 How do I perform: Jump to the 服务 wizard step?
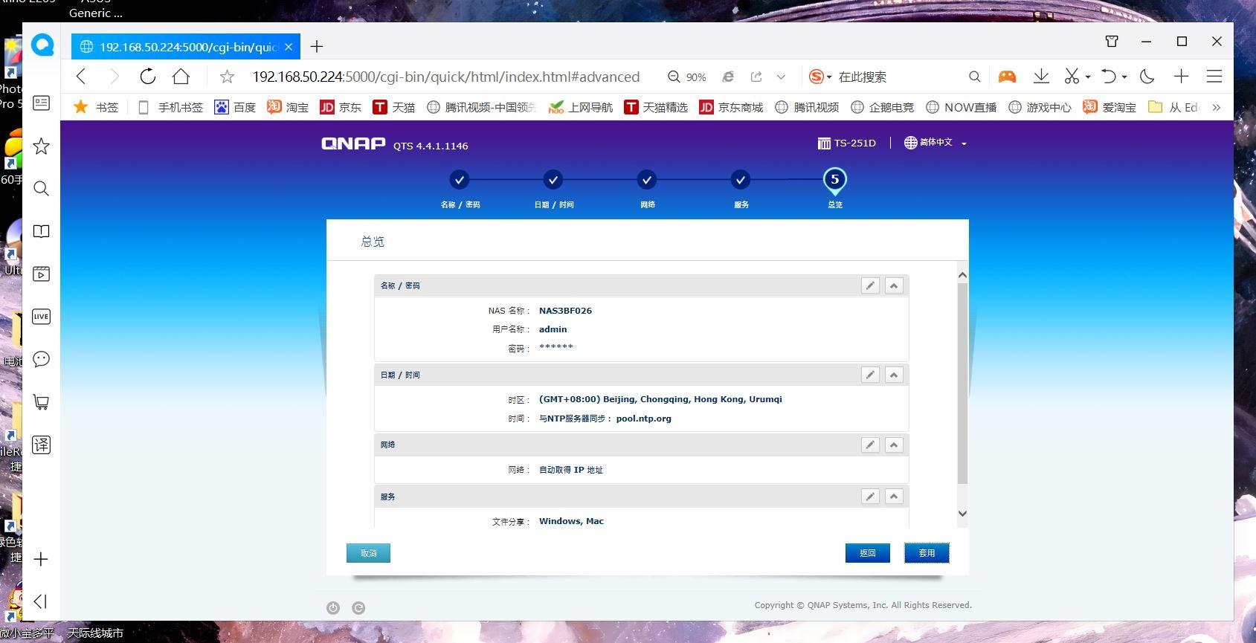pos(740,180)
